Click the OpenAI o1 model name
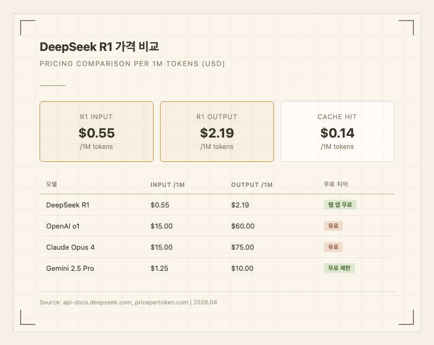 click(x=63, y=226)
